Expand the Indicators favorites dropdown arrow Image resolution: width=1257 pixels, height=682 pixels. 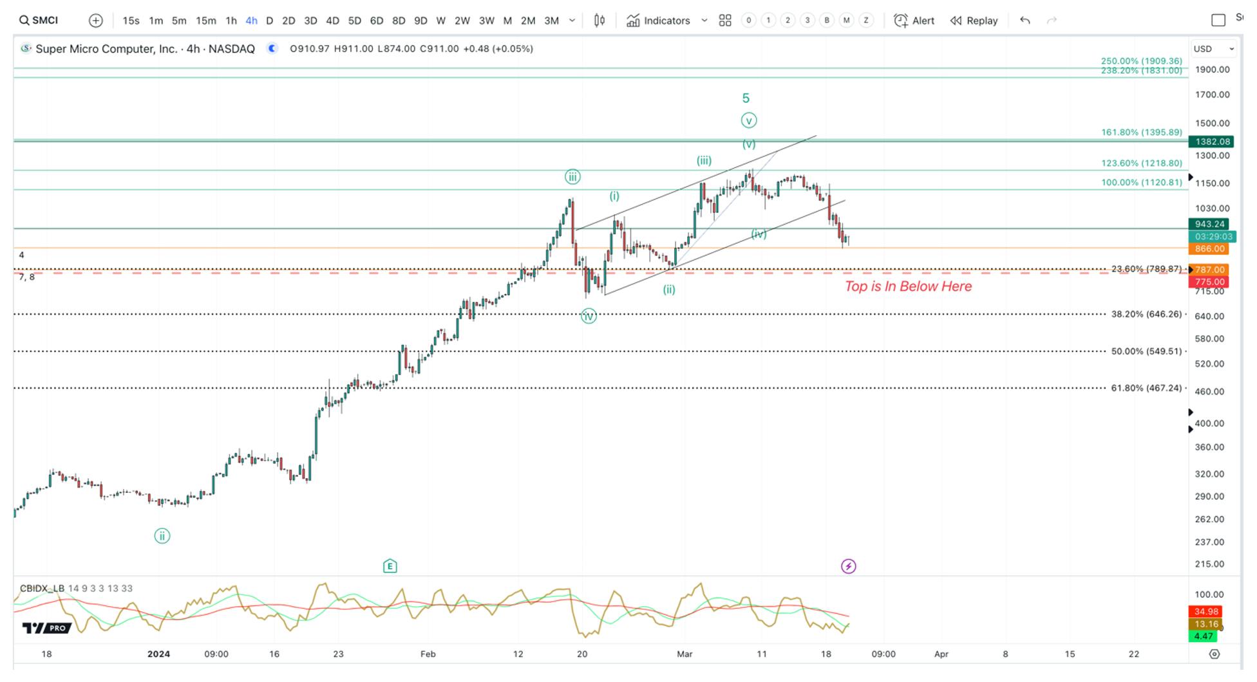704,21
